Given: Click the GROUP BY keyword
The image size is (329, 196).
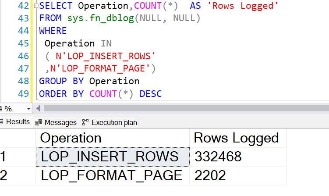Looking at the screenshot, I should coord(61,81).
